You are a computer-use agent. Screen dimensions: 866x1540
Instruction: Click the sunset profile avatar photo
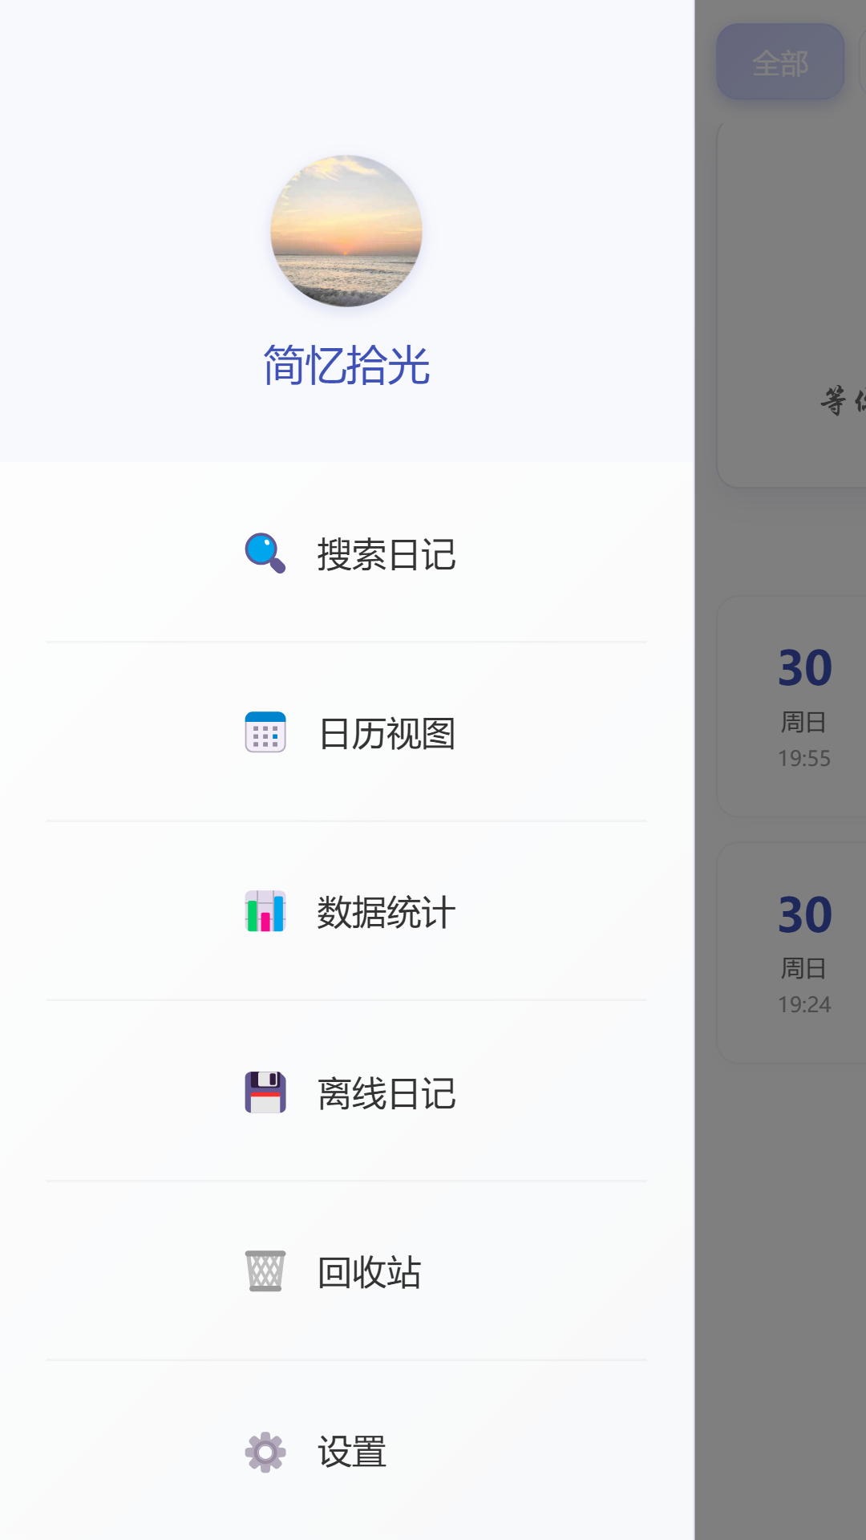[345, 233]
